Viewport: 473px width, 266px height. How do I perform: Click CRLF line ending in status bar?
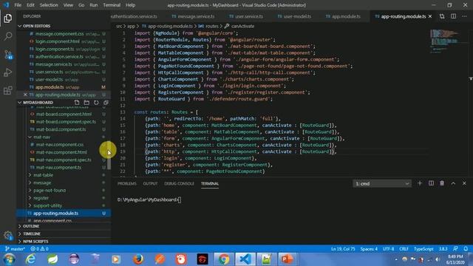point(404,249)
